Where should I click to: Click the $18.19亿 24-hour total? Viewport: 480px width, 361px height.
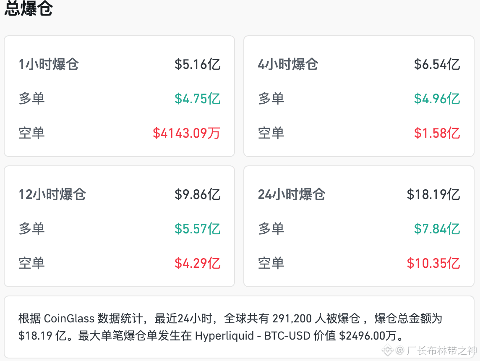point(433,194)
